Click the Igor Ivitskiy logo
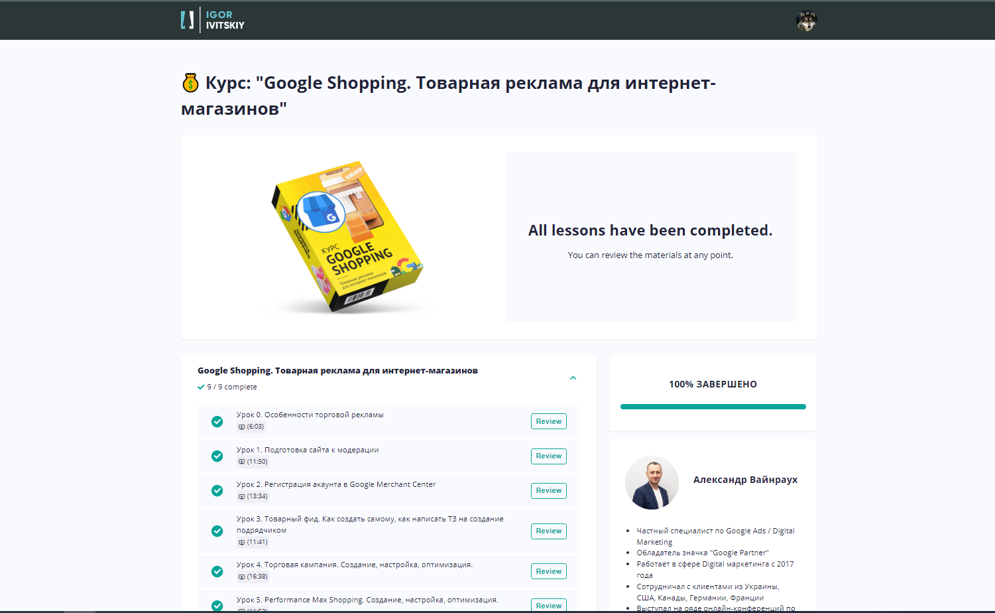Screen dimensions: 995x613 [x=212, y=20]
